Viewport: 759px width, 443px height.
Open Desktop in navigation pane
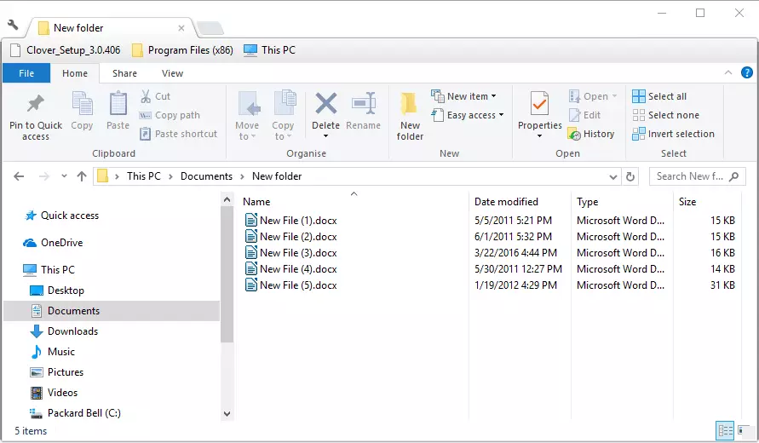click(x=57, y=291)
